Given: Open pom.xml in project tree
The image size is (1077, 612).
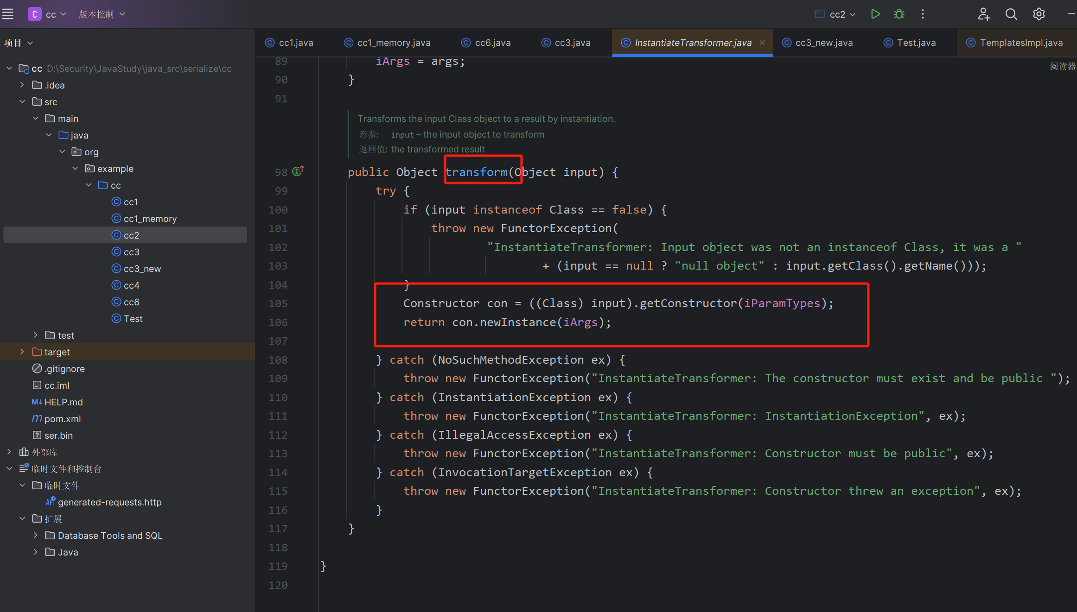Looking at the screenshot, I should pos(62,419).
